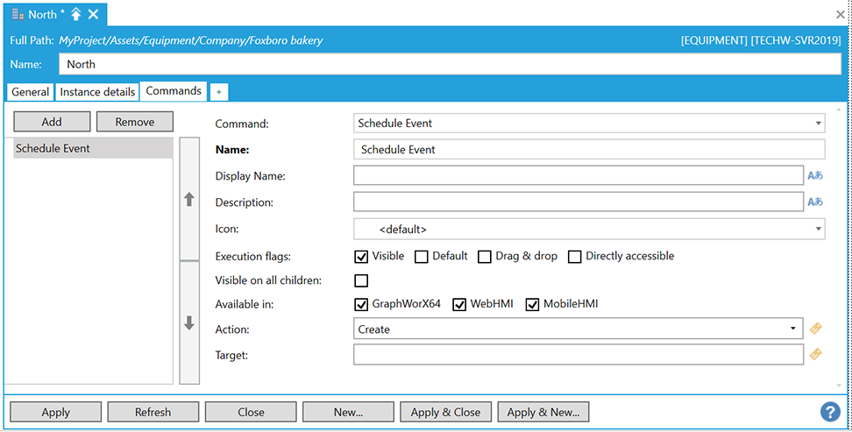Toggle the WebHMI availability checkbox
The width and height of the screenshot is (852, 432).
point(459,305)
